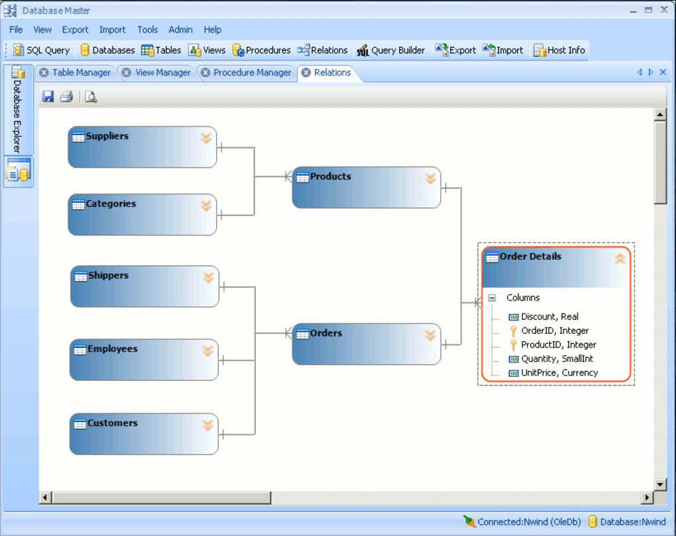The image size is (676, 536).
Task: Open the Tables toolbar item
Action: (161, 50)
